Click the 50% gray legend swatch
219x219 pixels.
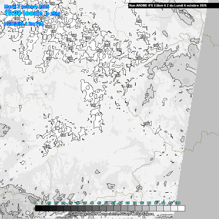pos(110,208)
